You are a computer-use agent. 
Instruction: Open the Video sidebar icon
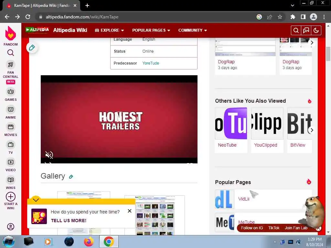click(x=11, y=162)
